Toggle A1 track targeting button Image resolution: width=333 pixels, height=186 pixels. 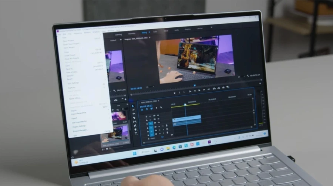coord(151,128)
